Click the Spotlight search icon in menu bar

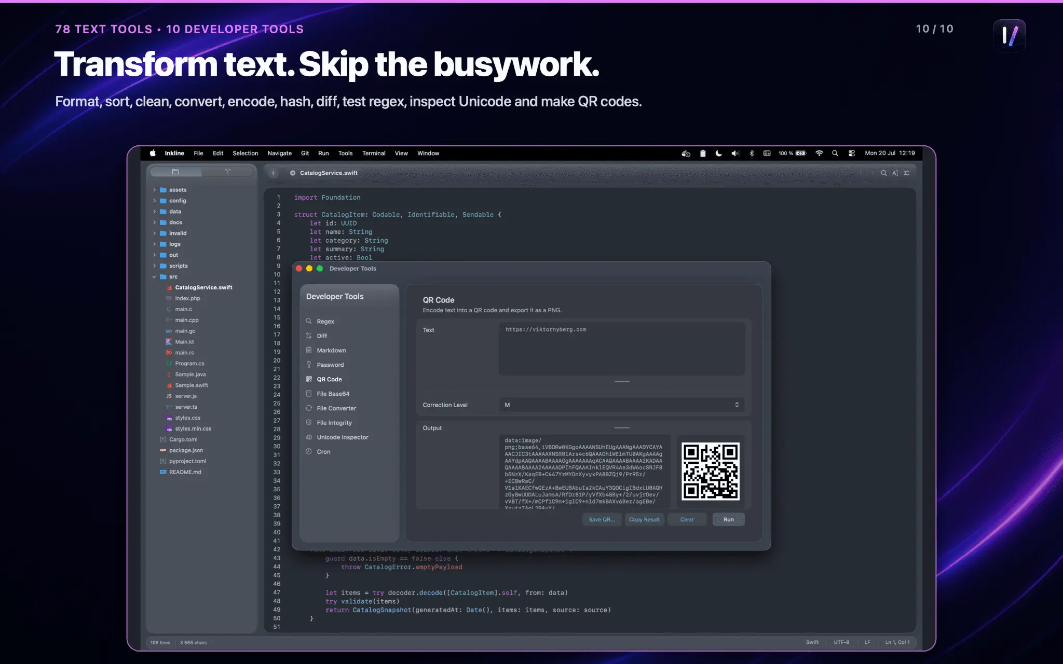coord(835,154)
